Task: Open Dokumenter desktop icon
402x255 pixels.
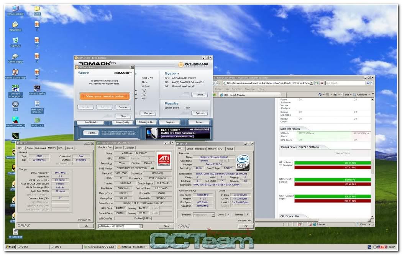Action: 15,26
